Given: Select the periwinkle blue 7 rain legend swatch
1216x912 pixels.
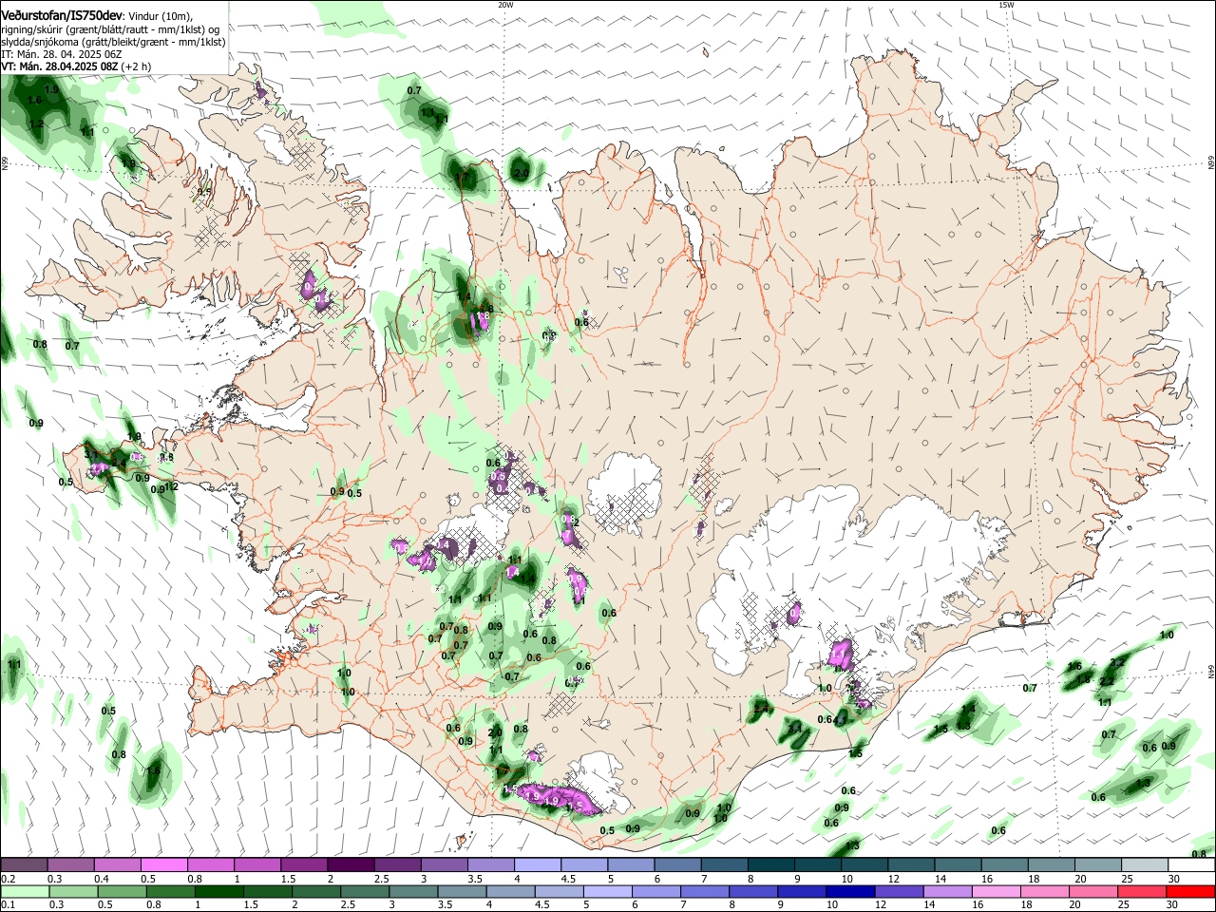Looking at the screenshot, I should (703, 892).
